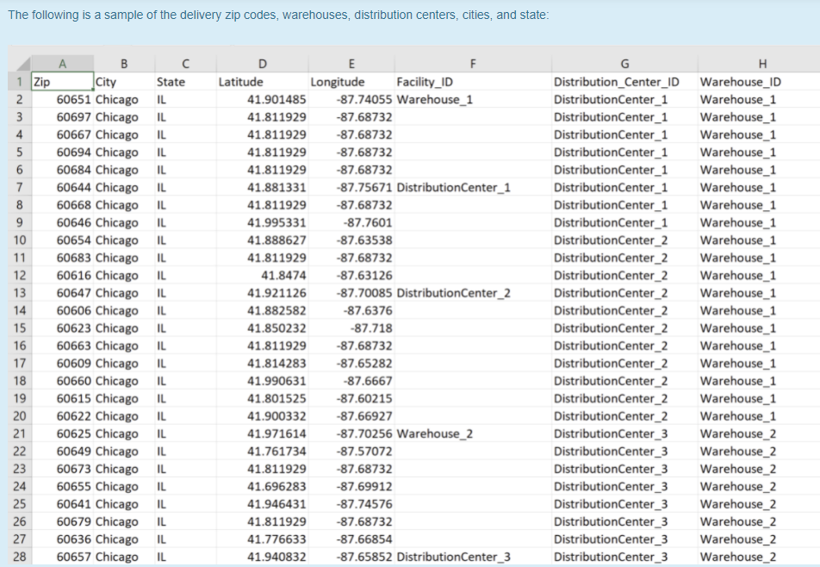Select column G header
The width and height of the screenshot is (820, 567).
point(624,64)
